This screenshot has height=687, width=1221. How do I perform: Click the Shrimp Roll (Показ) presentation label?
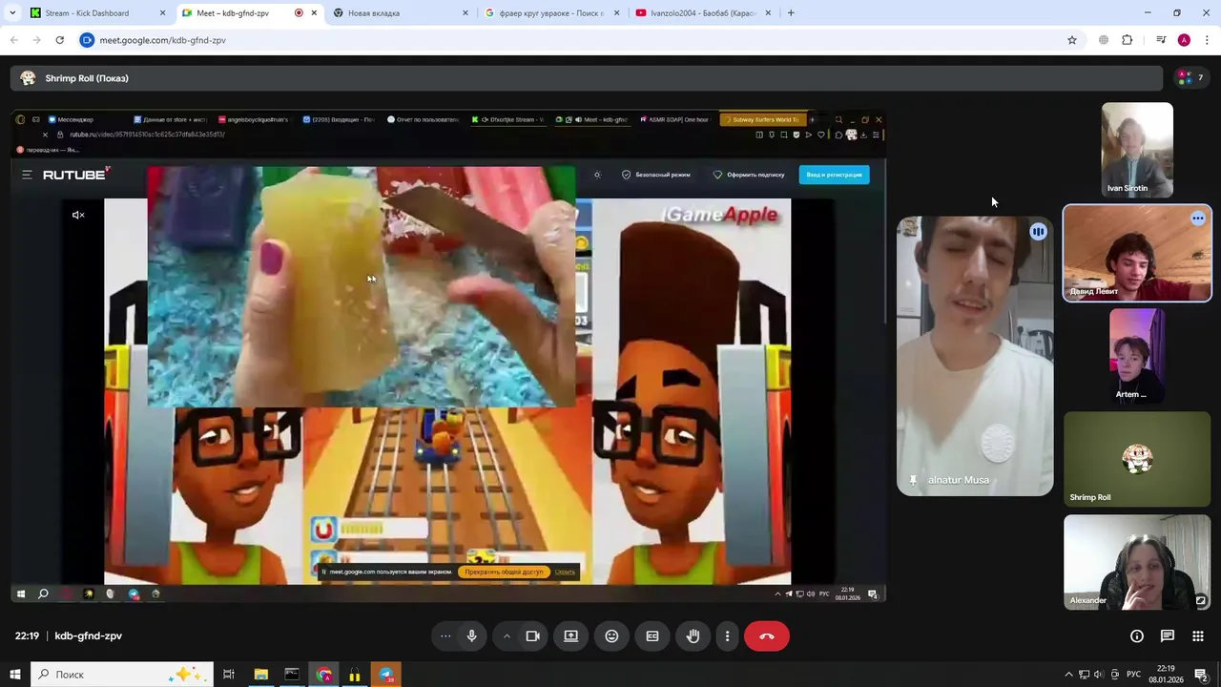[x=87, y=78]
